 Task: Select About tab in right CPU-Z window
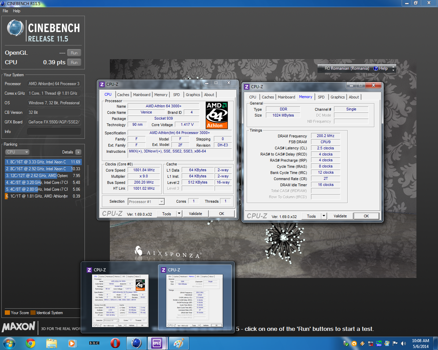(x=354, y=97)
